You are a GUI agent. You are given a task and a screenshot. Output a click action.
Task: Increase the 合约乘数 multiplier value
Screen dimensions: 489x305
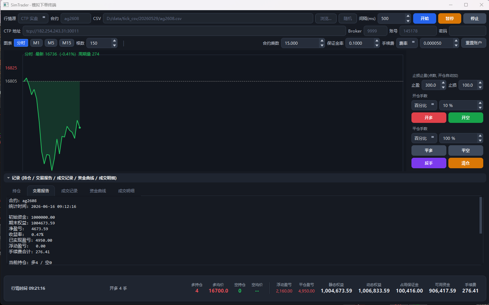click(322, 41)
